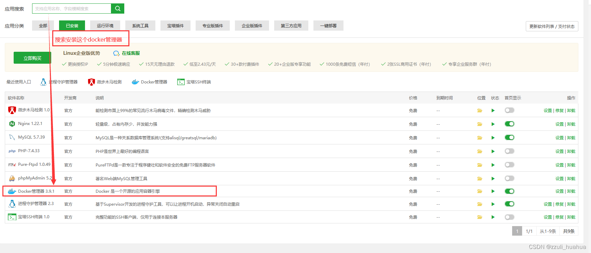Open the 企业版插件 tab
The image size is (591, 253).
pyautogui.click(x=252, y=26)
